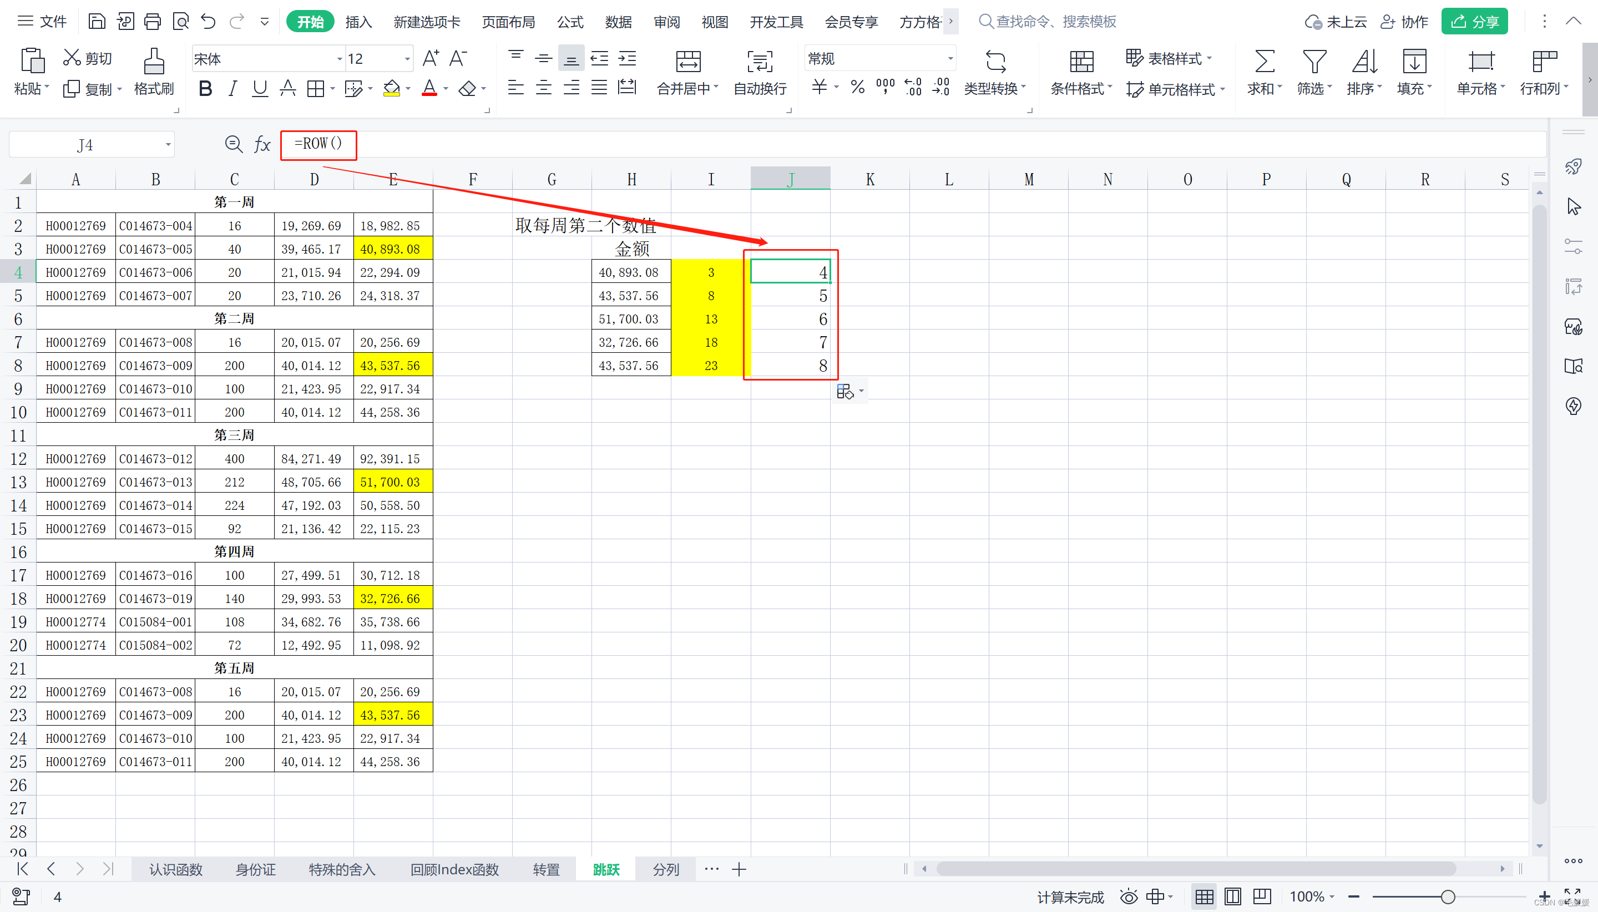The image size is (1598, 912).
Task: Click the eraser clear icon
Action: coord(467,88)
